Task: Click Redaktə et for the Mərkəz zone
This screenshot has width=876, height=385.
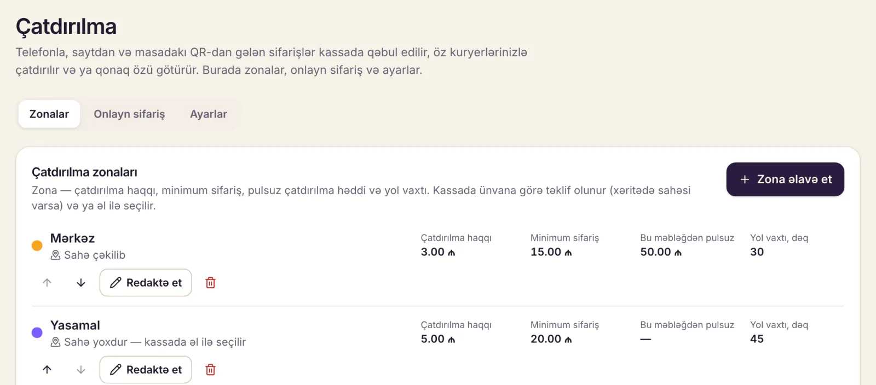Action: [146, 283]
